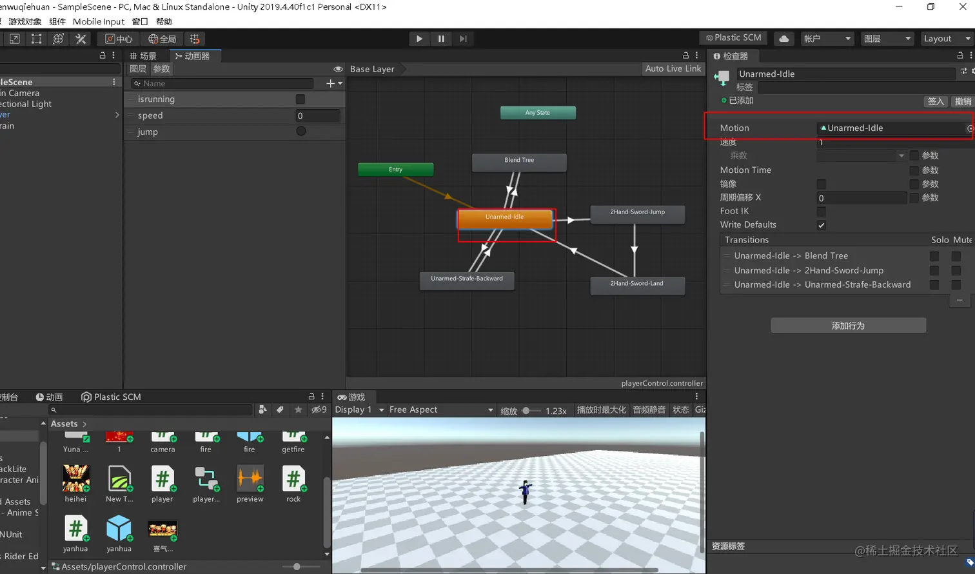Tick Solo for Unarmed-Idle -> Blend Tree
975x574 pixels.
(x=934, y=256)
